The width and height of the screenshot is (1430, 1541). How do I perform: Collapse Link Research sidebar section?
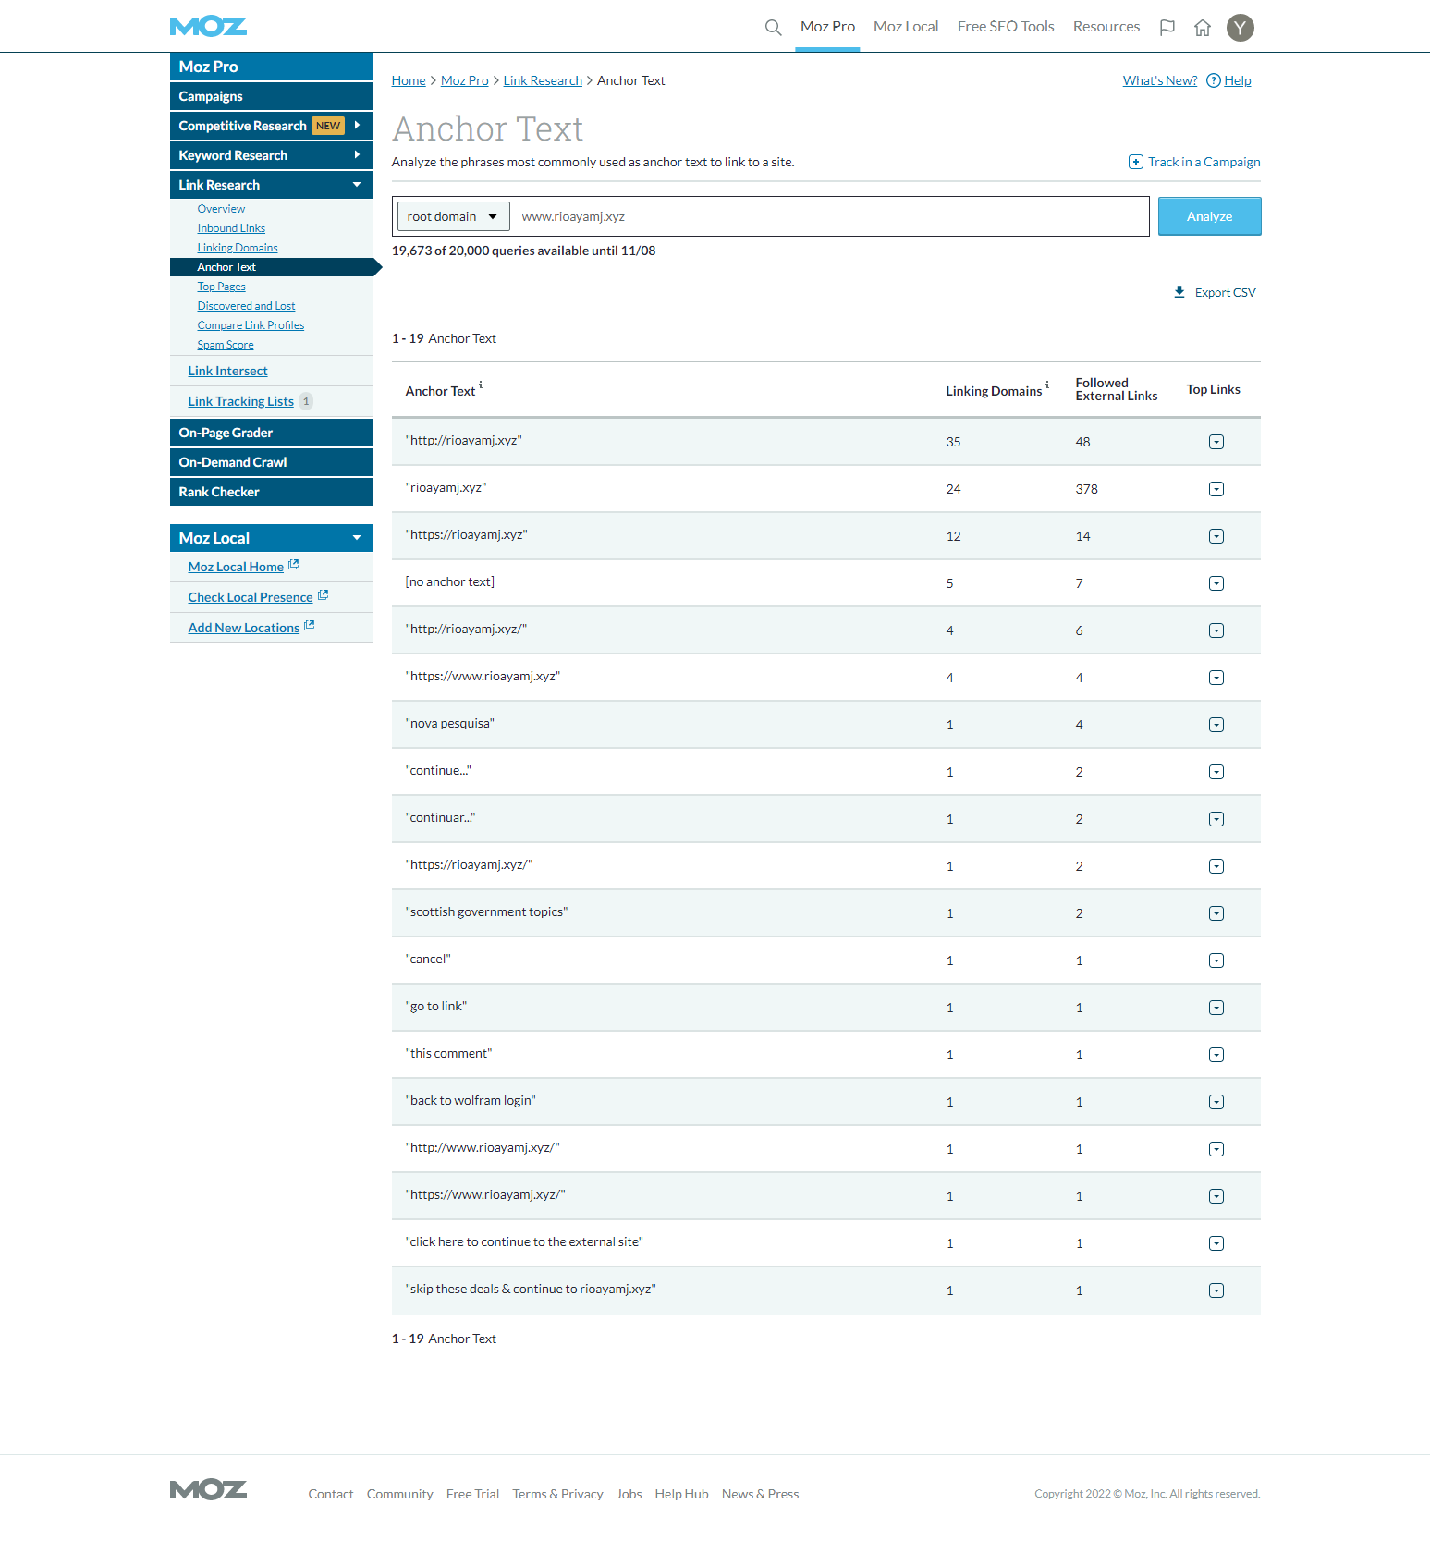[357, 184]
